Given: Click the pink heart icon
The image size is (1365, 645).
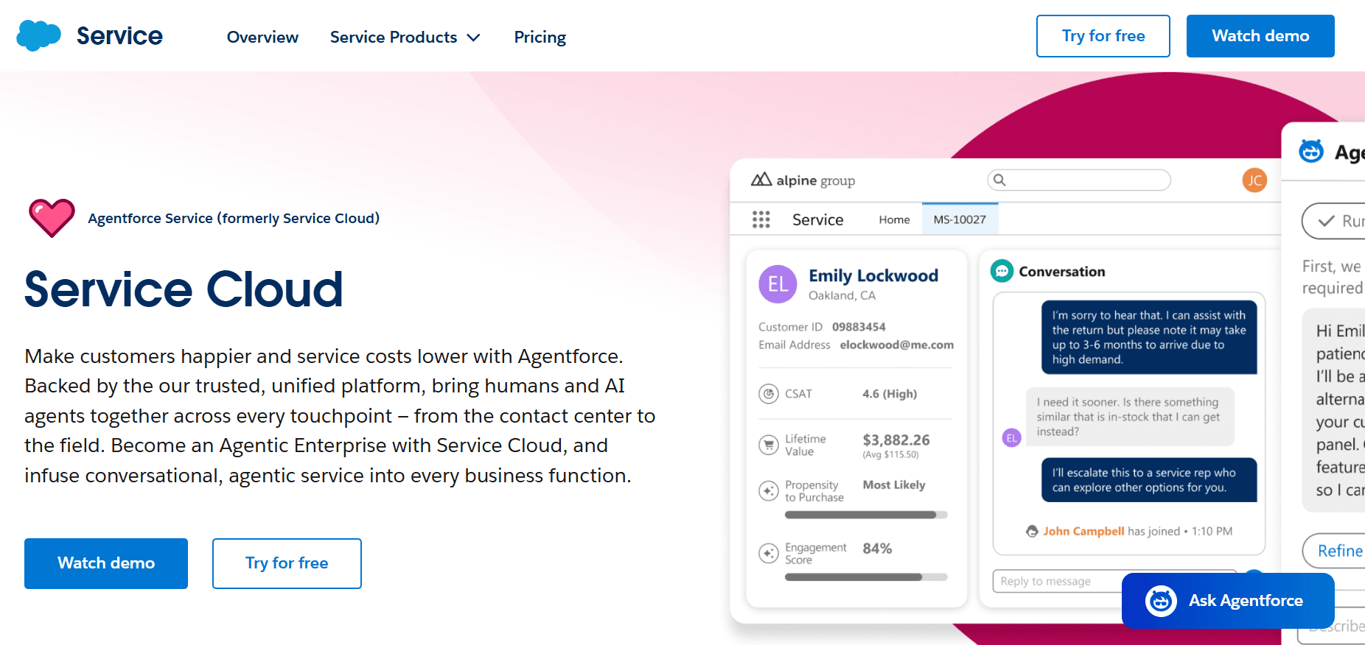Looking at the screenshot, I should (x=52, y=218).
